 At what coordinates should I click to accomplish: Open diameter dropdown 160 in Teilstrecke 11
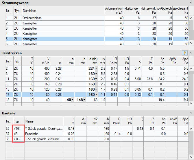pyautogui.click(x=96, y=79)
